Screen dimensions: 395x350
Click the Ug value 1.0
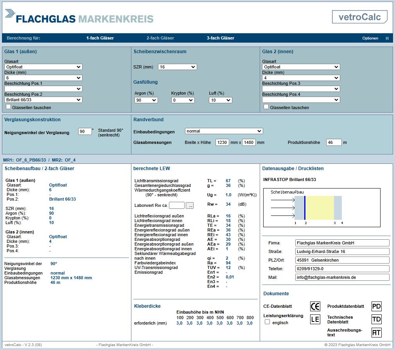click(x=228, y=195)
